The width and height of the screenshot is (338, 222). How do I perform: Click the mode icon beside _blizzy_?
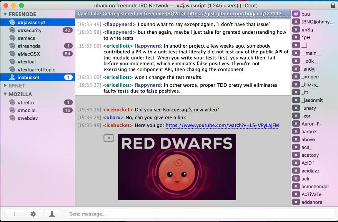(296, 84)
